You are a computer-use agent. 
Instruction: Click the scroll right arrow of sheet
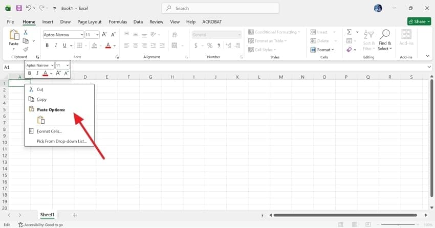pyautogui.click(x=426, y=215)
